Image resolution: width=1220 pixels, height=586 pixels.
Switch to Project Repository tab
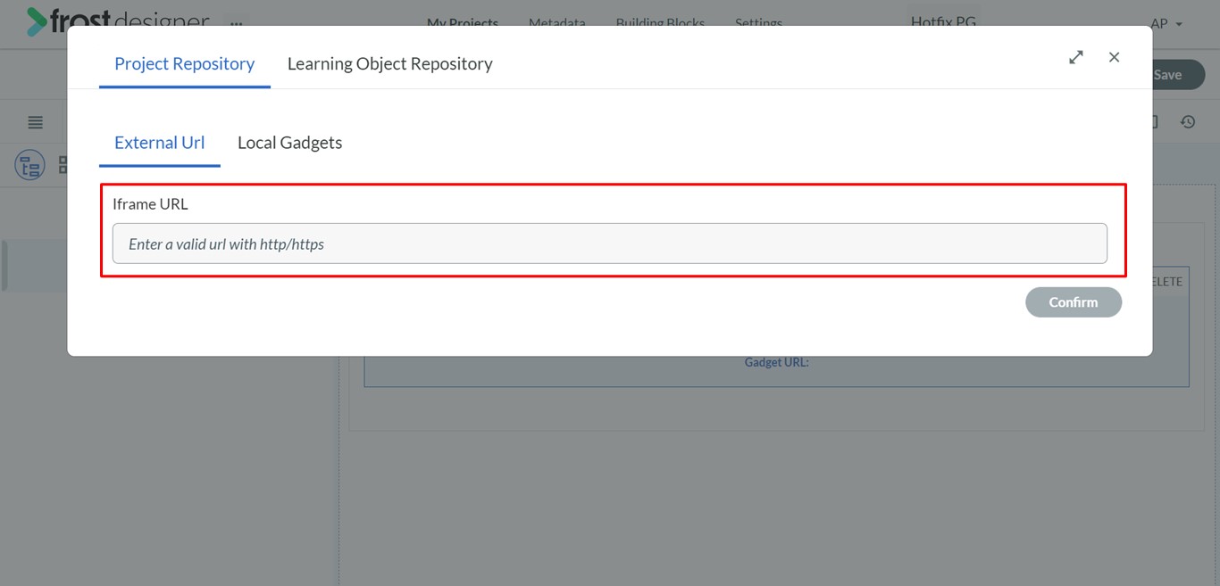(x=185, y=64)
